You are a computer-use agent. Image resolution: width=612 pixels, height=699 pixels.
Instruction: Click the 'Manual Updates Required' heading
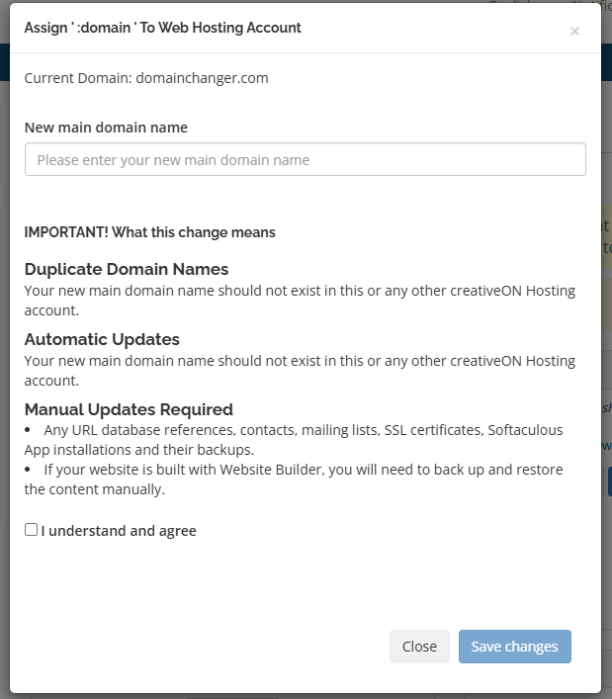(x=129, y=409)
